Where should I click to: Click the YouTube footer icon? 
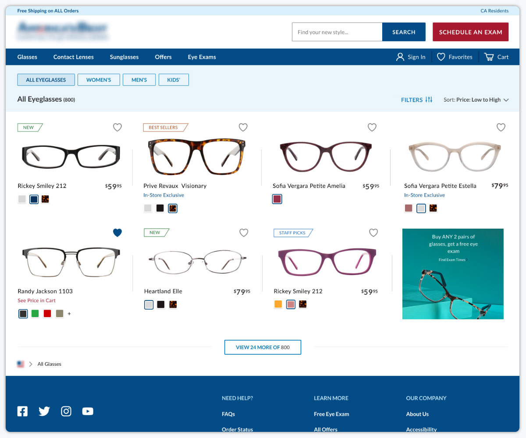pyautogui.click(x=88, y=411)
